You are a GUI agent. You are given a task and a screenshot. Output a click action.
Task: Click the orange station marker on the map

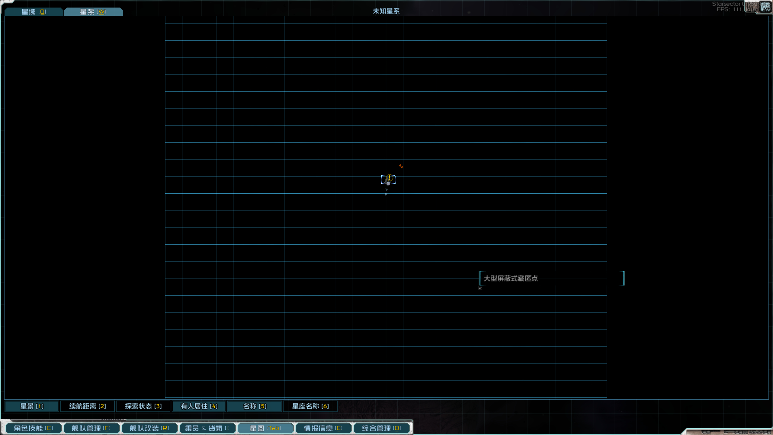tap(401, 166)
